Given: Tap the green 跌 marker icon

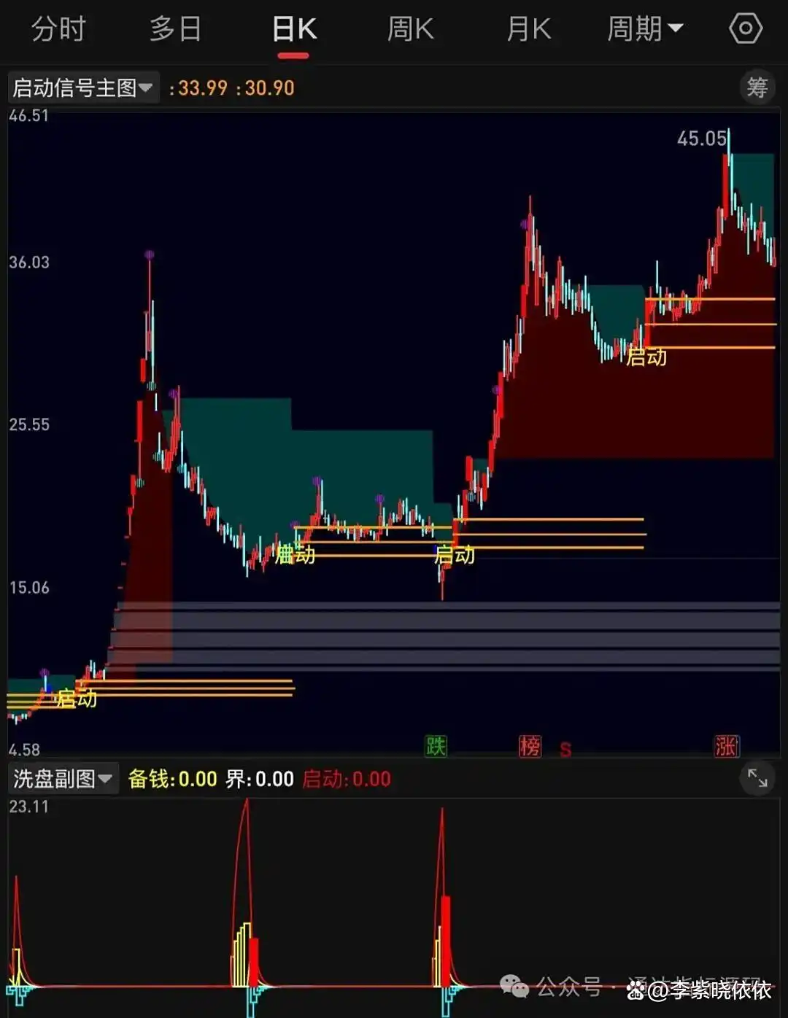Looking at the screenshot, I should click(436, 746).
